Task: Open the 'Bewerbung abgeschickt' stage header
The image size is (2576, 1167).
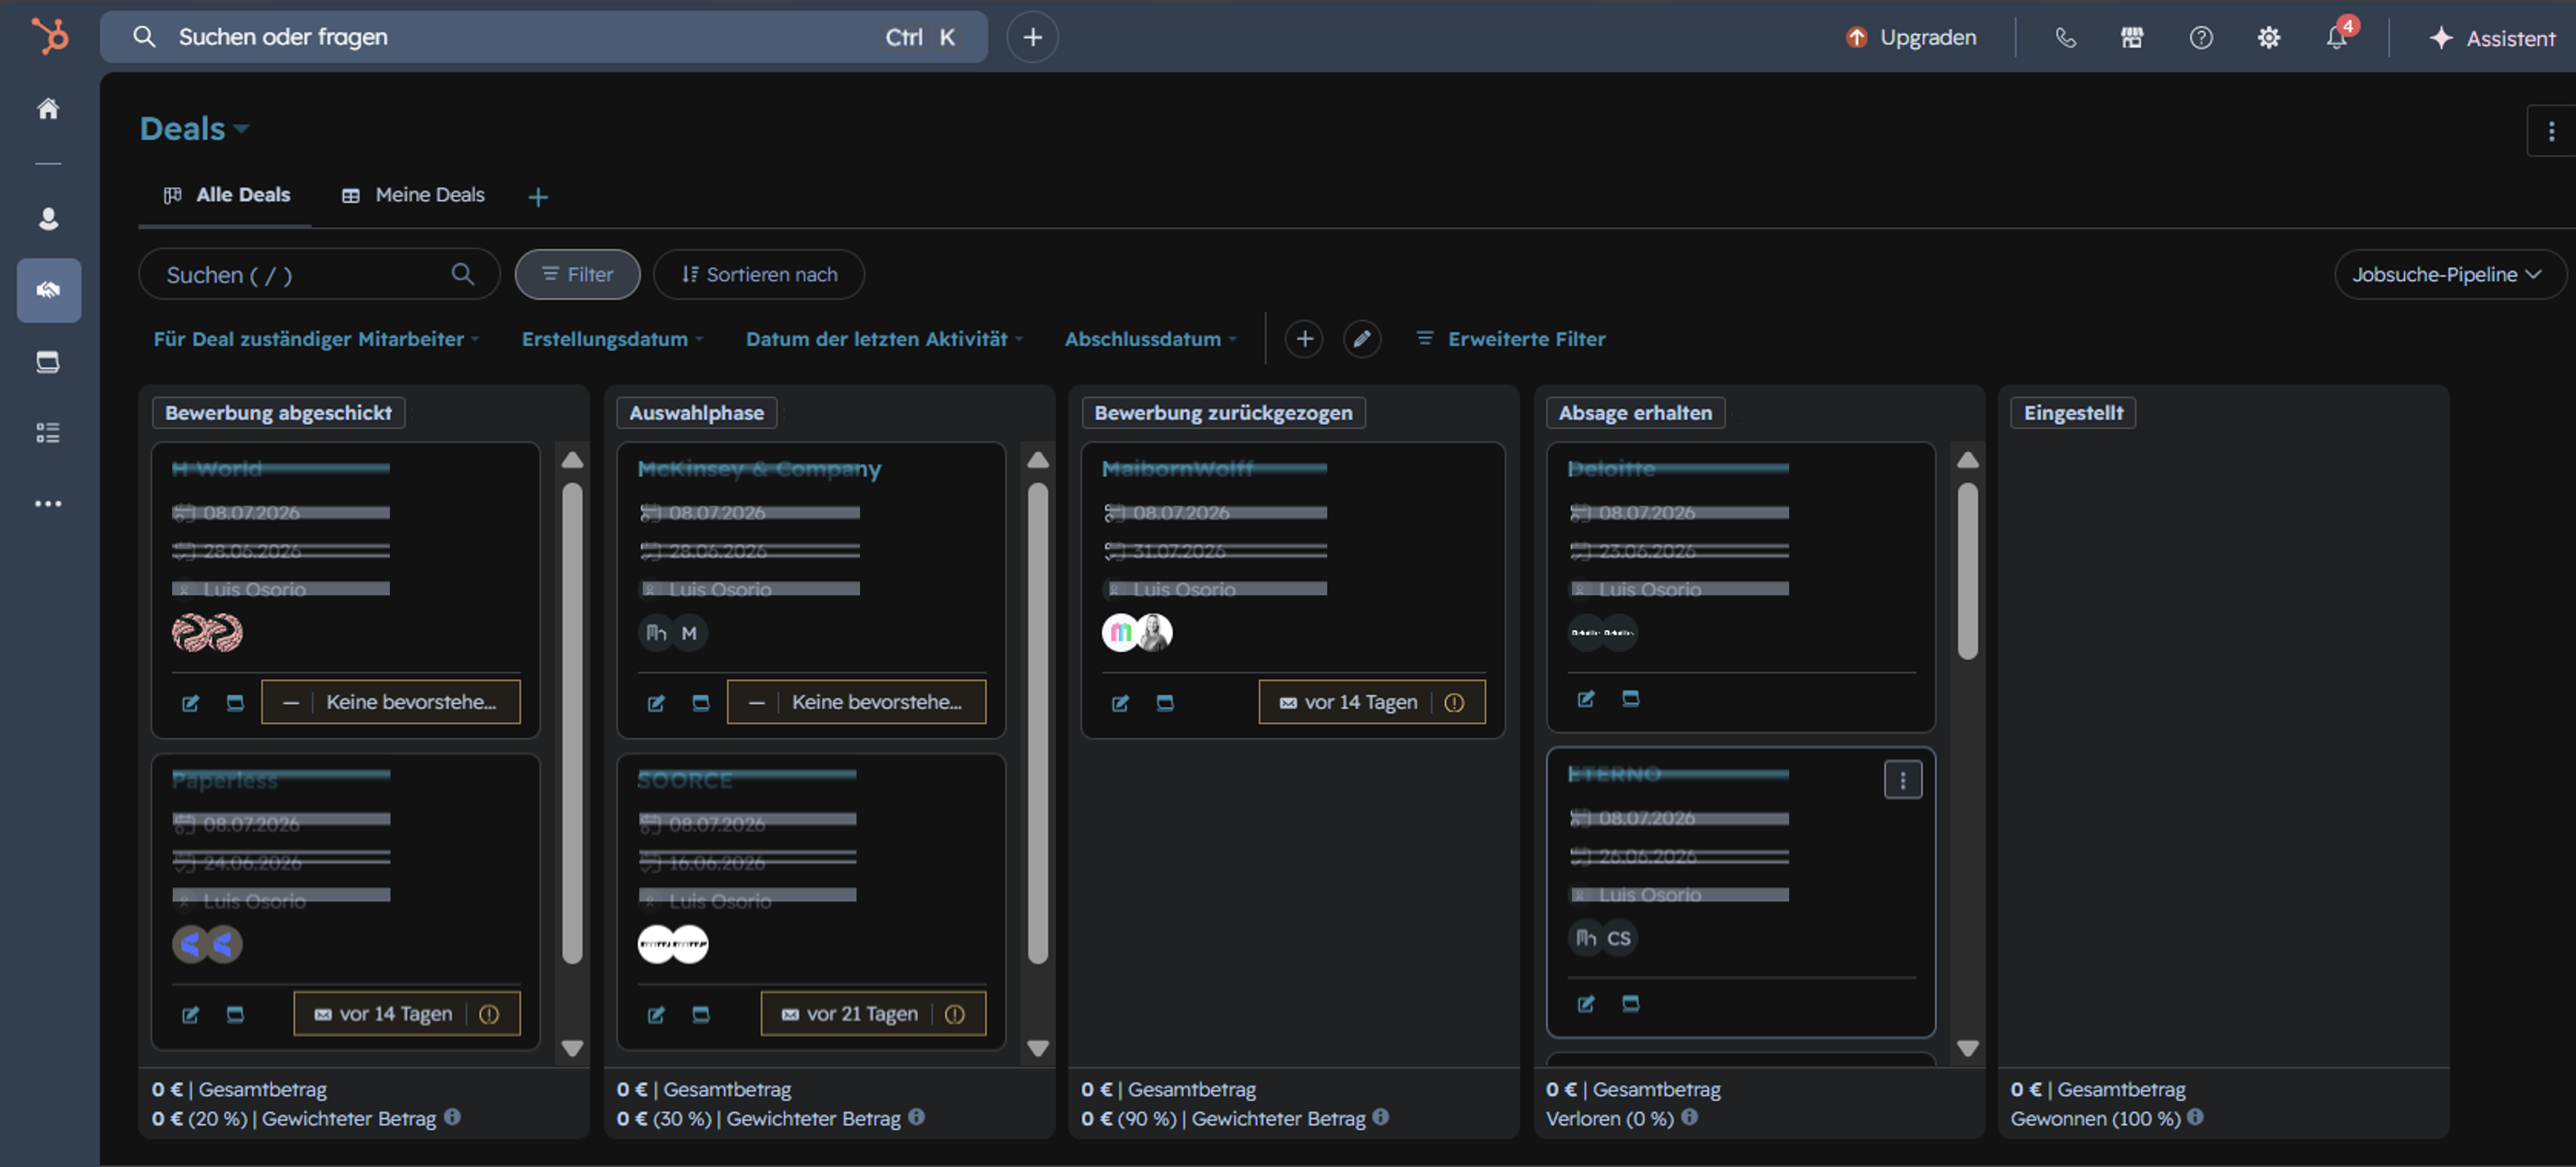Action: point(278,413)
